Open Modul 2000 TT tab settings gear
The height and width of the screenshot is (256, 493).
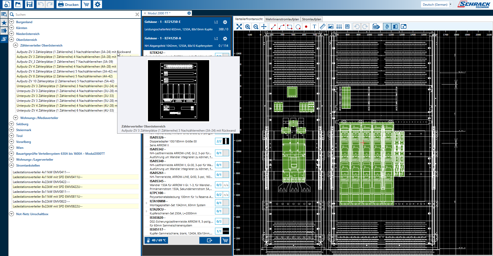[189, 13]
